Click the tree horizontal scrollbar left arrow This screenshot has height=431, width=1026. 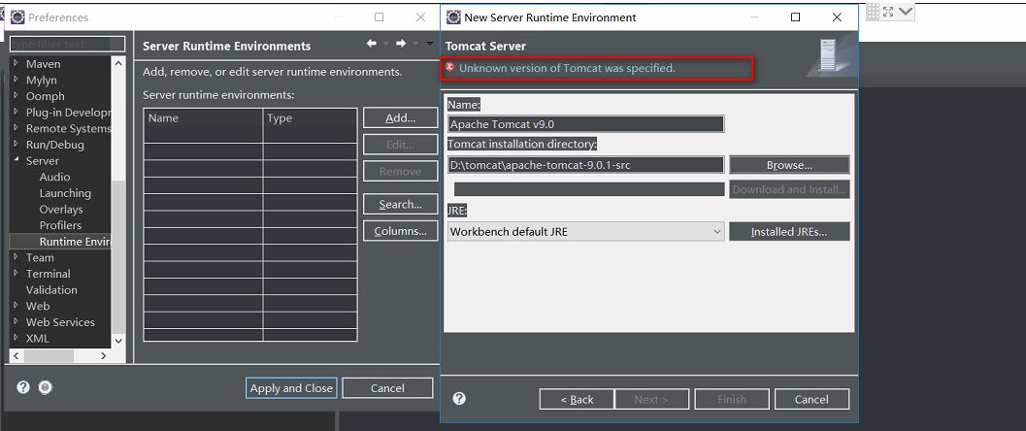tap(17, 355)
